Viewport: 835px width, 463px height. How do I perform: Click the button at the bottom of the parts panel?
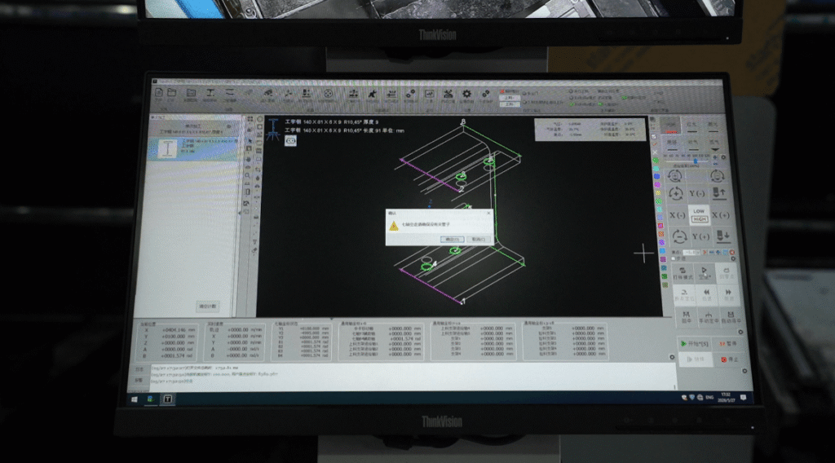coord(207,306)
